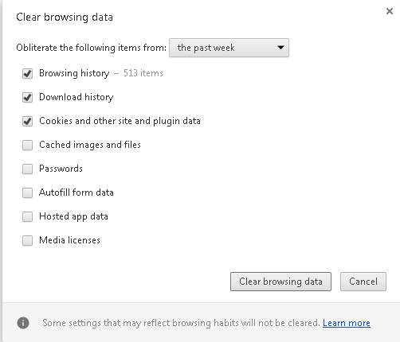The width and height of the screenshot is (400, 342).
Task: Enable Cached images and files
Action: pos(27,145)
